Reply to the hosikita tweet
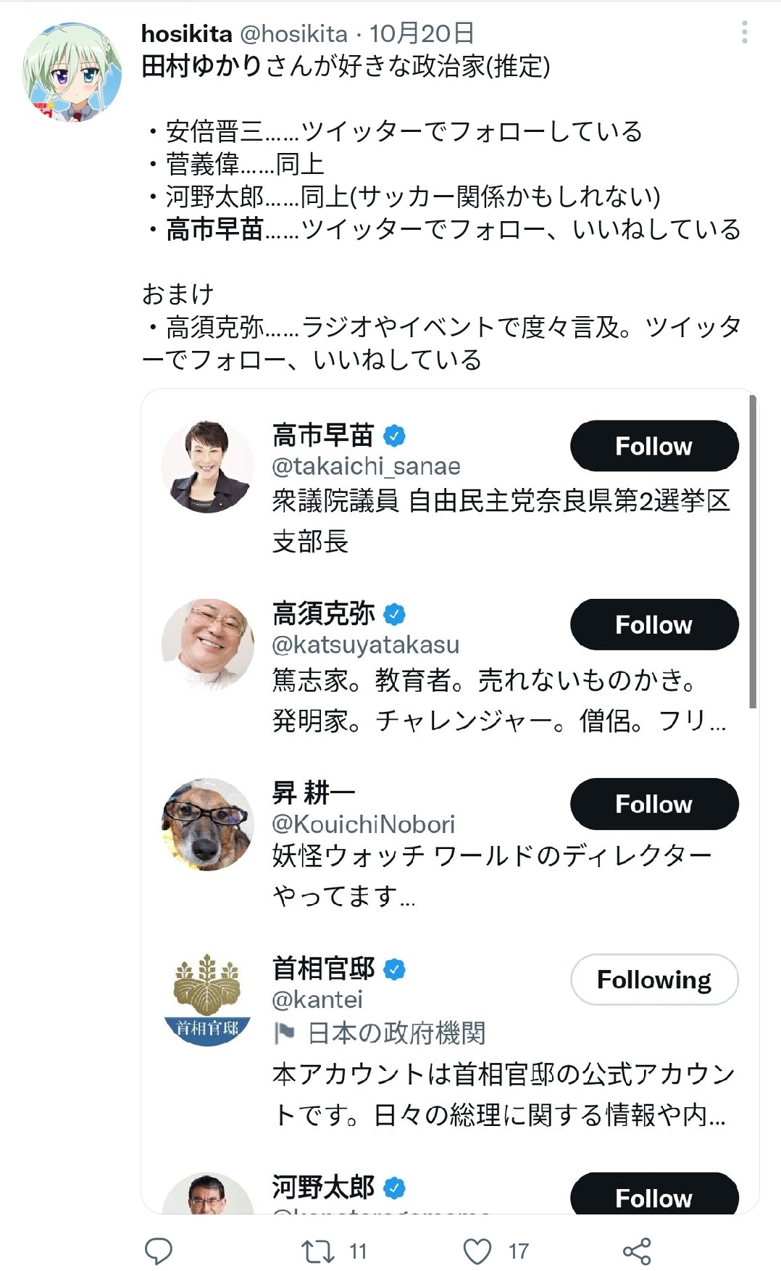This screenshot has height=1271, width=781. pyautogui.click(x=159, y=1251)
